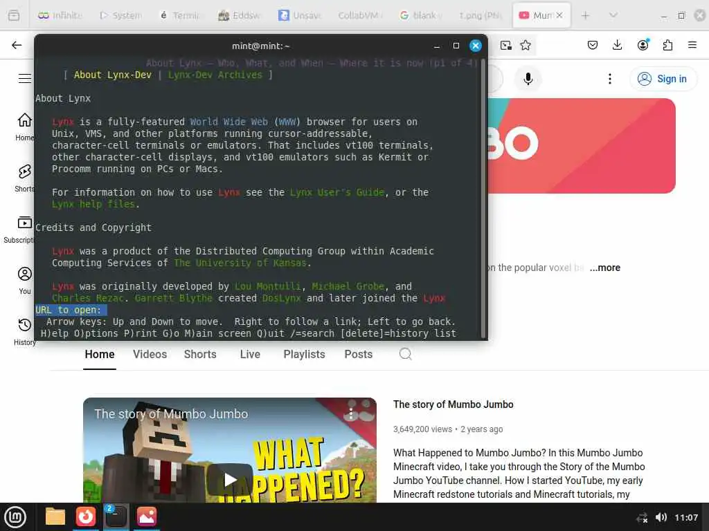Expand list all tabs chevron
The width and height of the screenshot is (709, 531).
click(613, 15)
